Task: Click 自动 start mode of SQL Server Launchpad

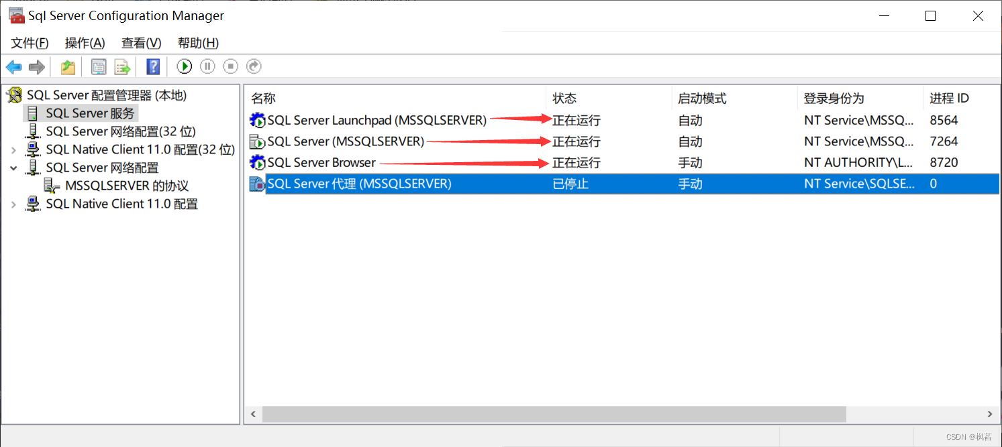Action: point(690,121)
